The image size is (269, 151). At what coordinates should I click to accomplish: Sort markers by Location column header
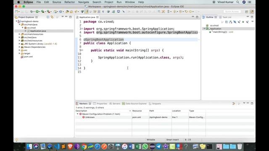180,111
